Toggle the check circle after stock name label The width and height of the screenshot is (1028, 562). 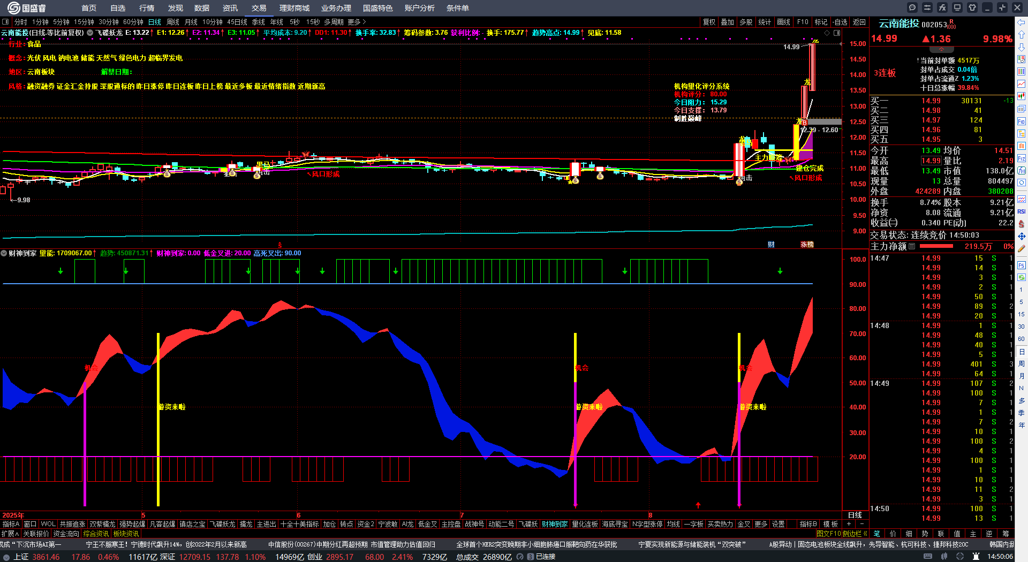point(90,33)
